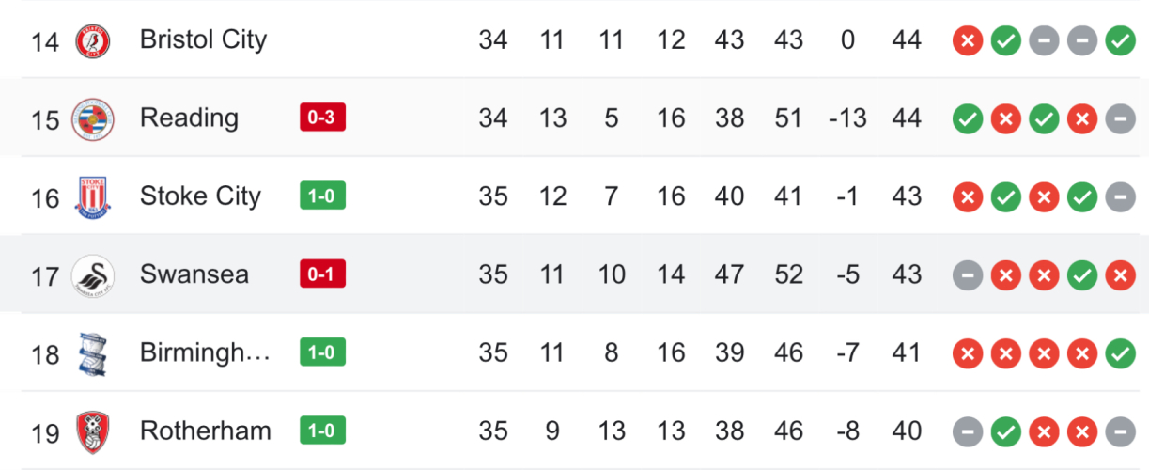
Task: Click Reading's grey draw form icon
Action: click(x=1119, y=119)
